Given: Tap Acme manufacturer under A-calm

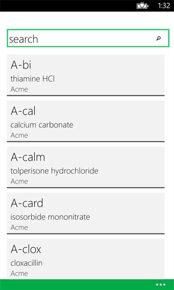Looking at the screenshot, I should [x=19, y=182].
